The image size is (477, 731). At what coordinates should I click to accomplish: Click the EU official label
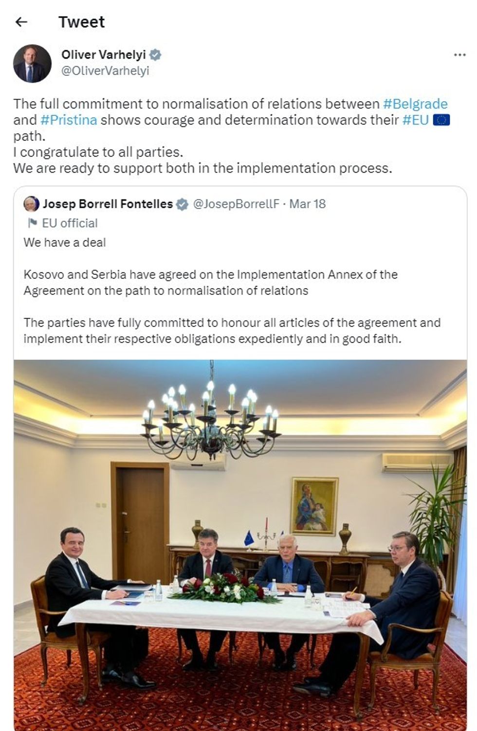(x=70, y=223)
